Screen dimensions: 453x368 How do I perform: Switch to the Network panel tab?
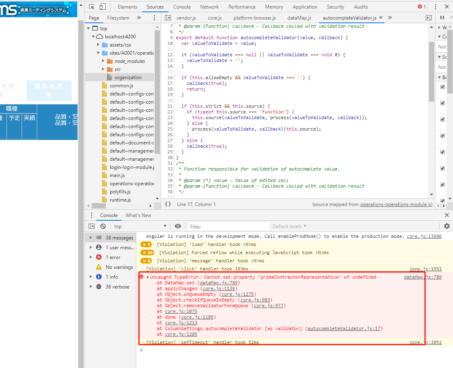[x=209, y=7]
